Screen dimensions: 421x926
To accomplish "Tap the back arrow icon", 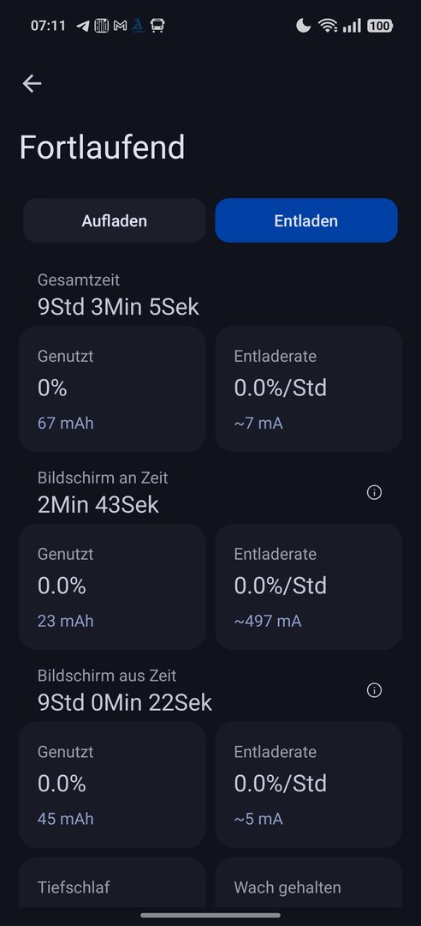I will pos(32,84).
